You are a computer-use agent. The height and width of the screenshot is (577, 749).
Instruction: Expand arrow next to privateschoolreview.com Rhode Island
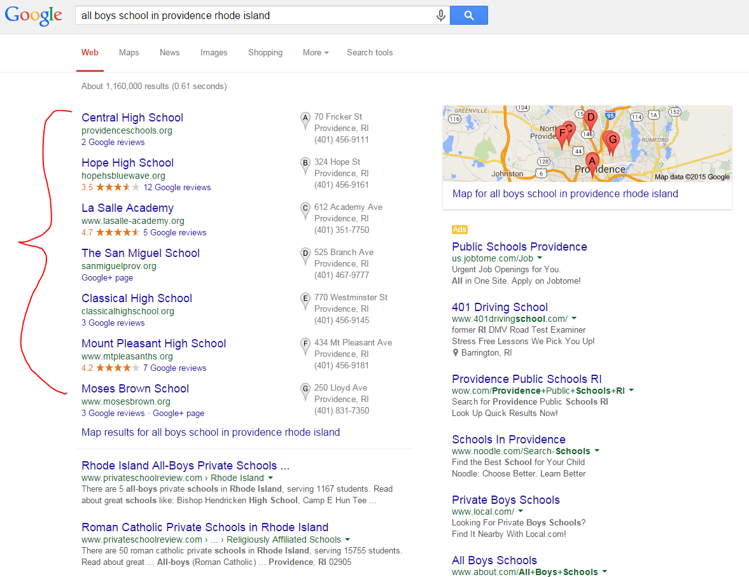point(270,478)
